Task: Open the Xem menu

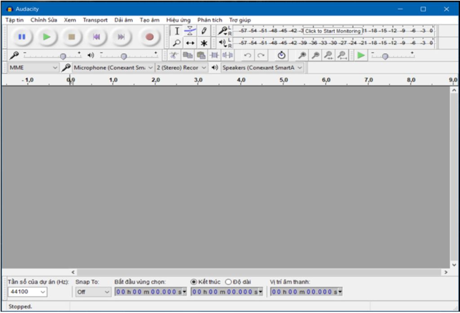Action: click(x=70, y=20)
